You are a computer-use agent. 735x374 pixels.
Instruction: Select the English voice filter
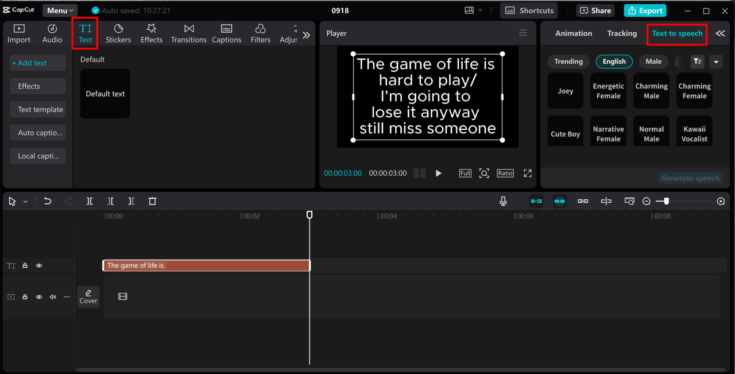coord(614,61)
